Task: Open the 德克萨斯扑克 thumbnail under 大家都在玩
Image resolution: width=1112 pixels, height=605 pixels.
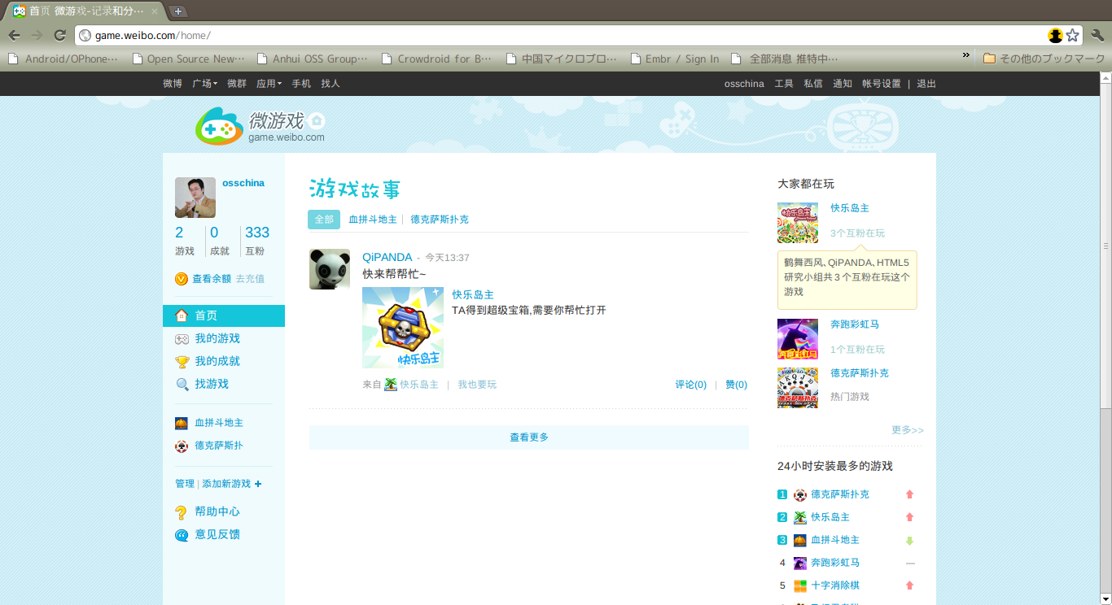Action: click(x=798, y=388)
